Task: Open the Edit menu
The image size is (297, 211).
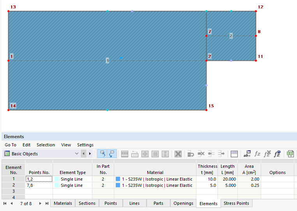Action: pos(27,145)
